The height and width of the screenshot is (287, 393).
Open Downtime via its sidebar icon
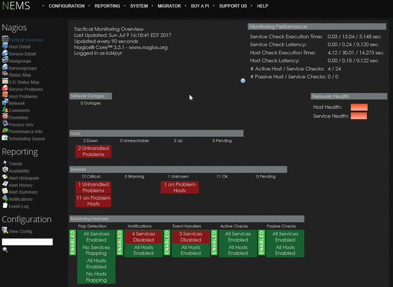[x=5, y=117]
